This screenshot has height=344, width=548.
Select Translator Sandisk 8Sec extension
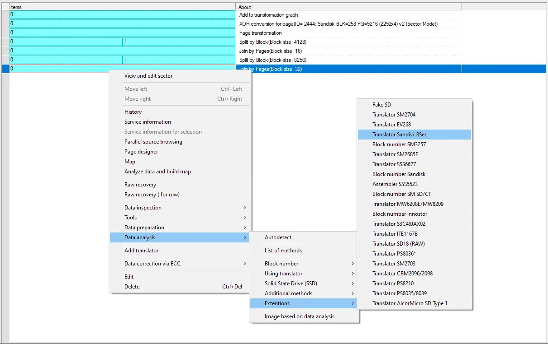pos(400,135)
